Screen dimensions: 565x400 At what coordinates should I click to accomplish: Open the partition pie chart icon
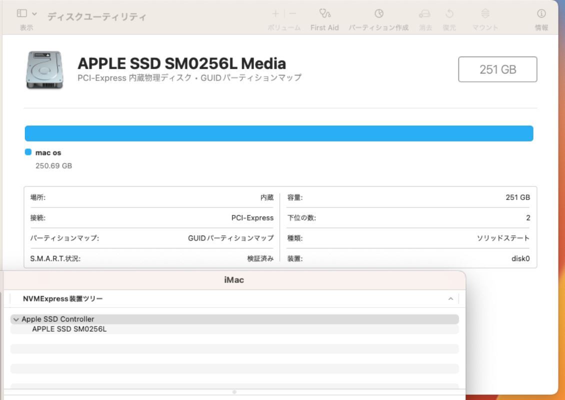(378, 13)
